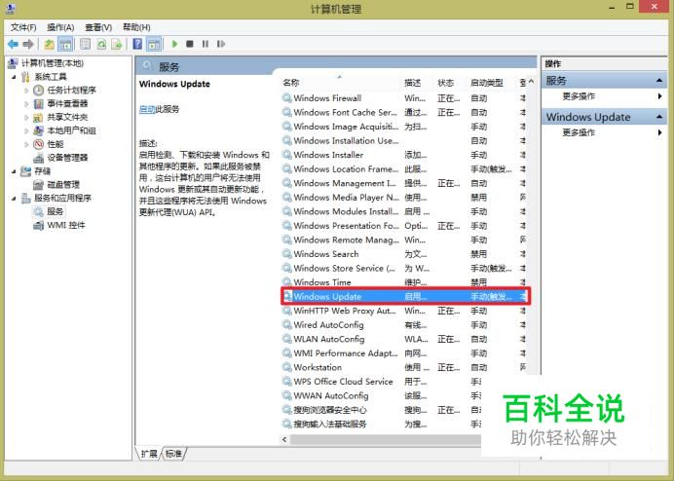The width and height of the screenshot is (674, 481).
Task: Click gear icon of WWAN AutoConfig service
Action: (x=286, y=395)
